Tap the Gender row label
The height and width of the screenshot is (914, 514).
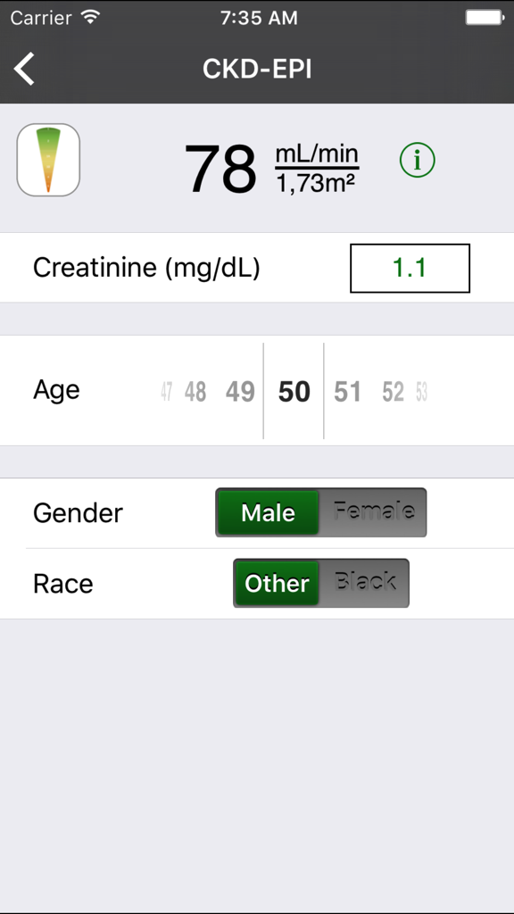[78, 511]
